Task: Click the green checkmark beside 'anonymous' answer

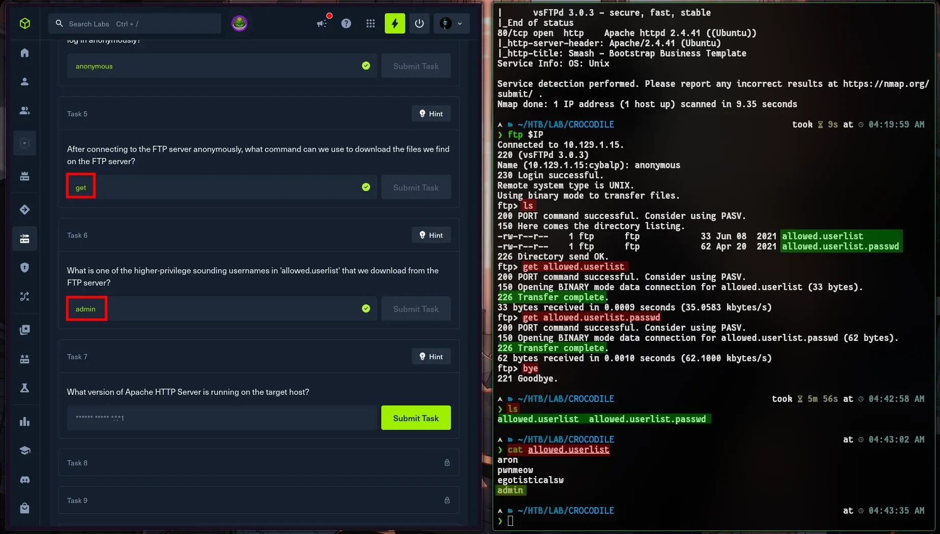Action: click(x=366, y=66)
